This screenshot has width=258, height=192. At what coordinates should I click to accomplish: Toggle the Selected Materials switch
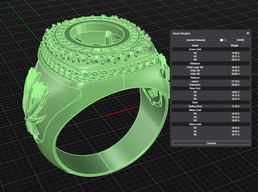223,40
